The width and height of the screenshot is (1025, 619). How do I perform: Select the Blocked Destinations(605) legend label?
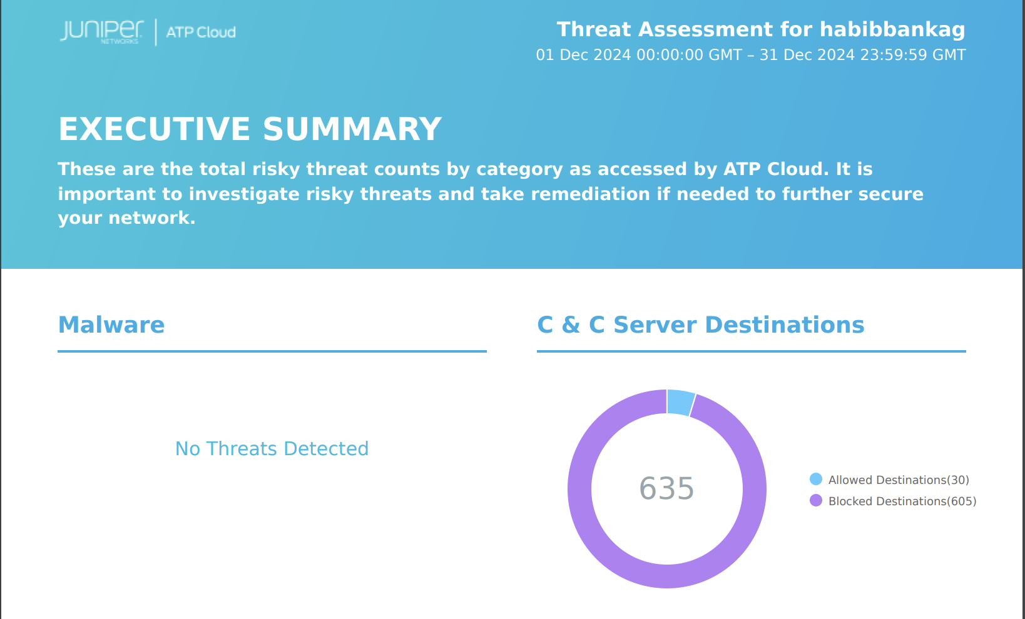[902, 501]
